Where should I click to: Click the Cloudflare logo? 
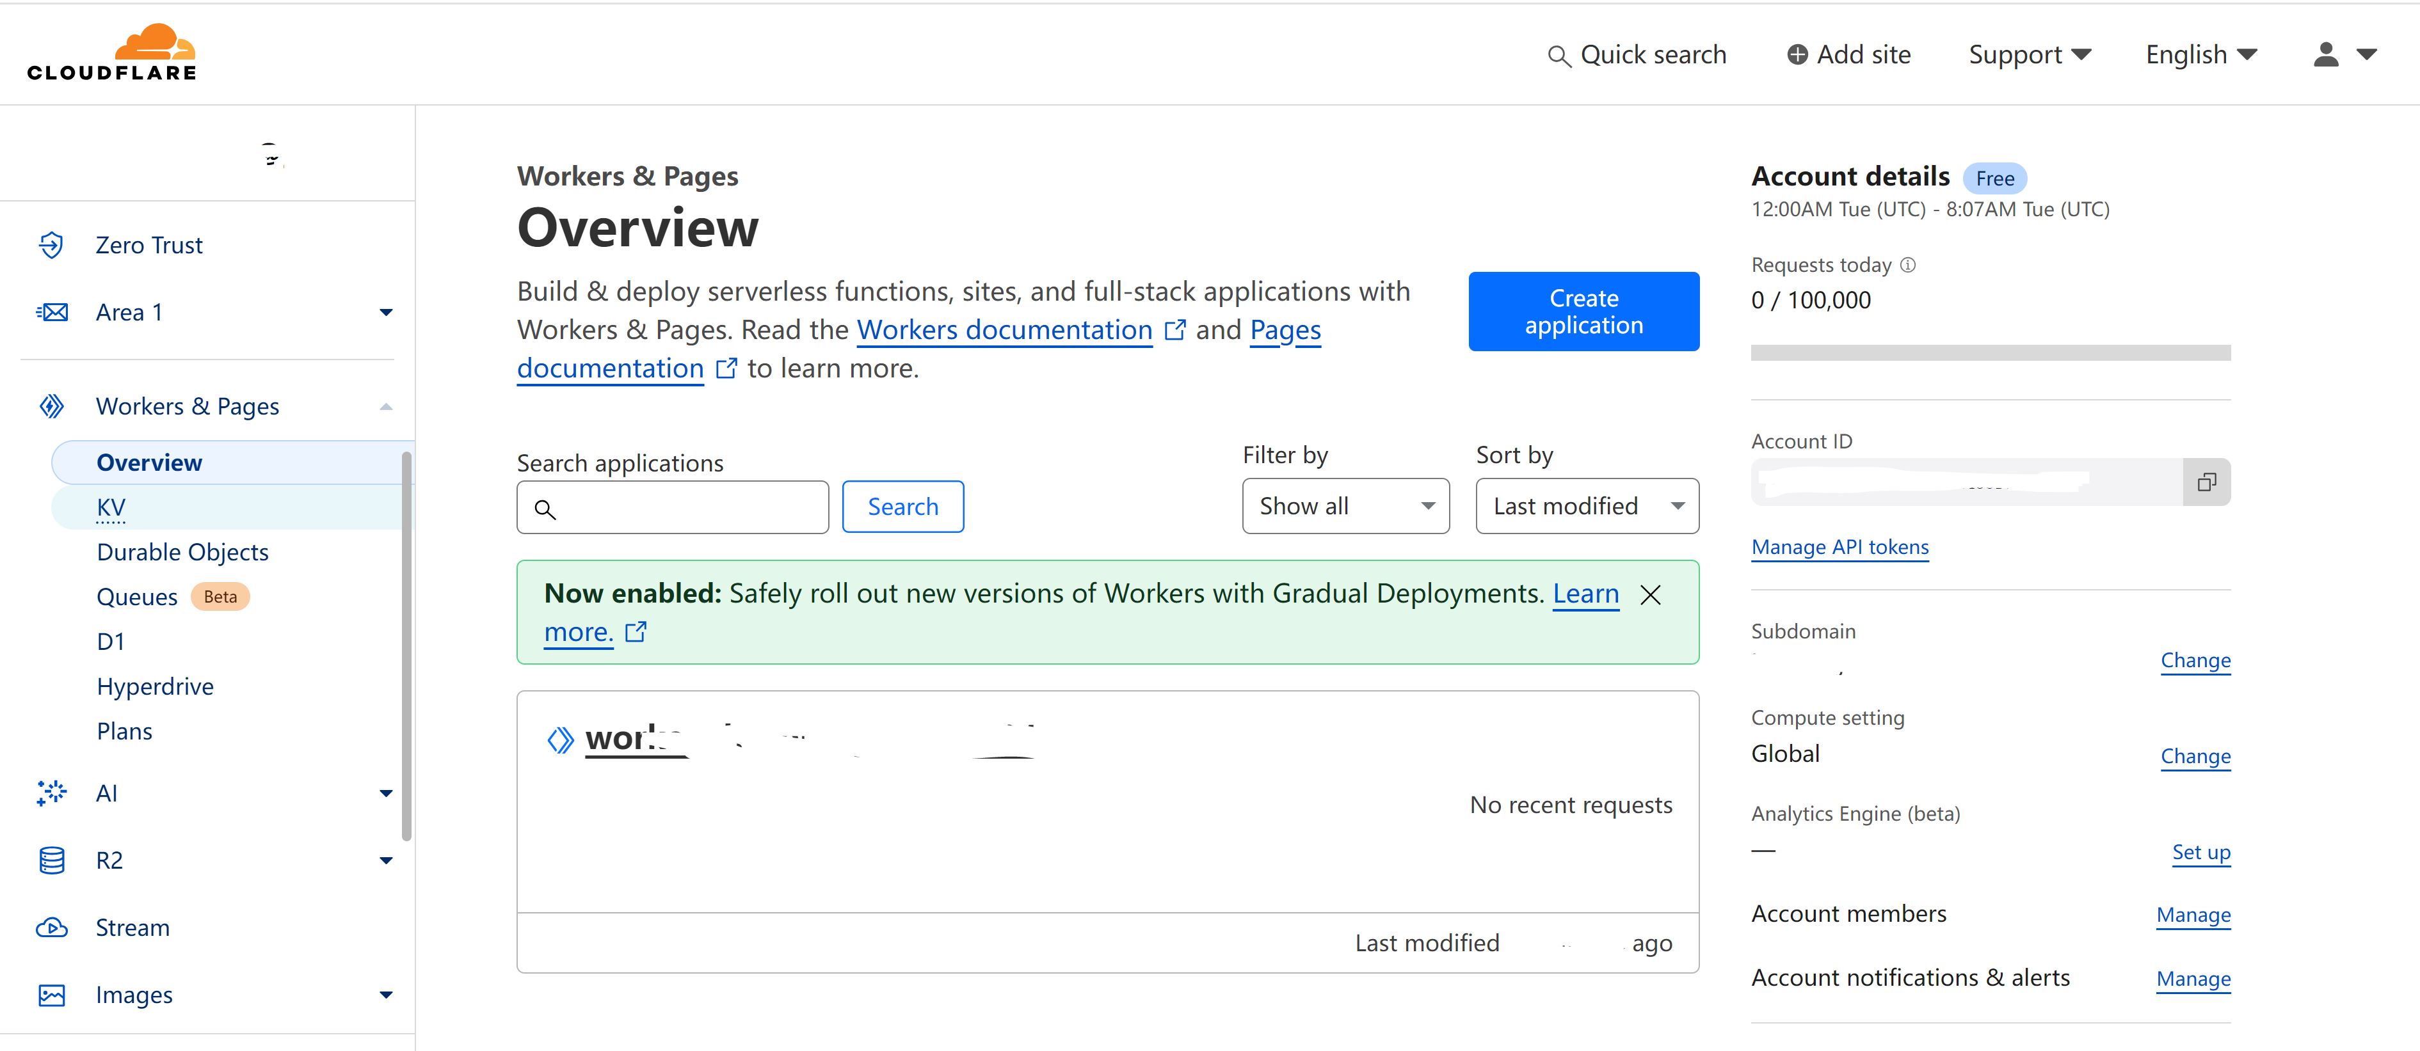coord(112,52)
